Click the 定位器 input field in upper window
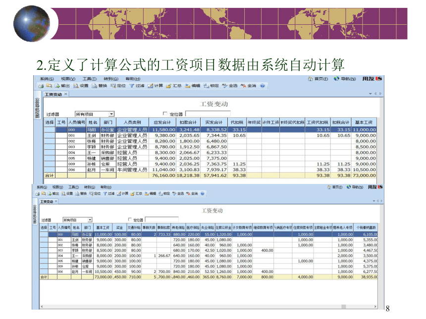 208,114
